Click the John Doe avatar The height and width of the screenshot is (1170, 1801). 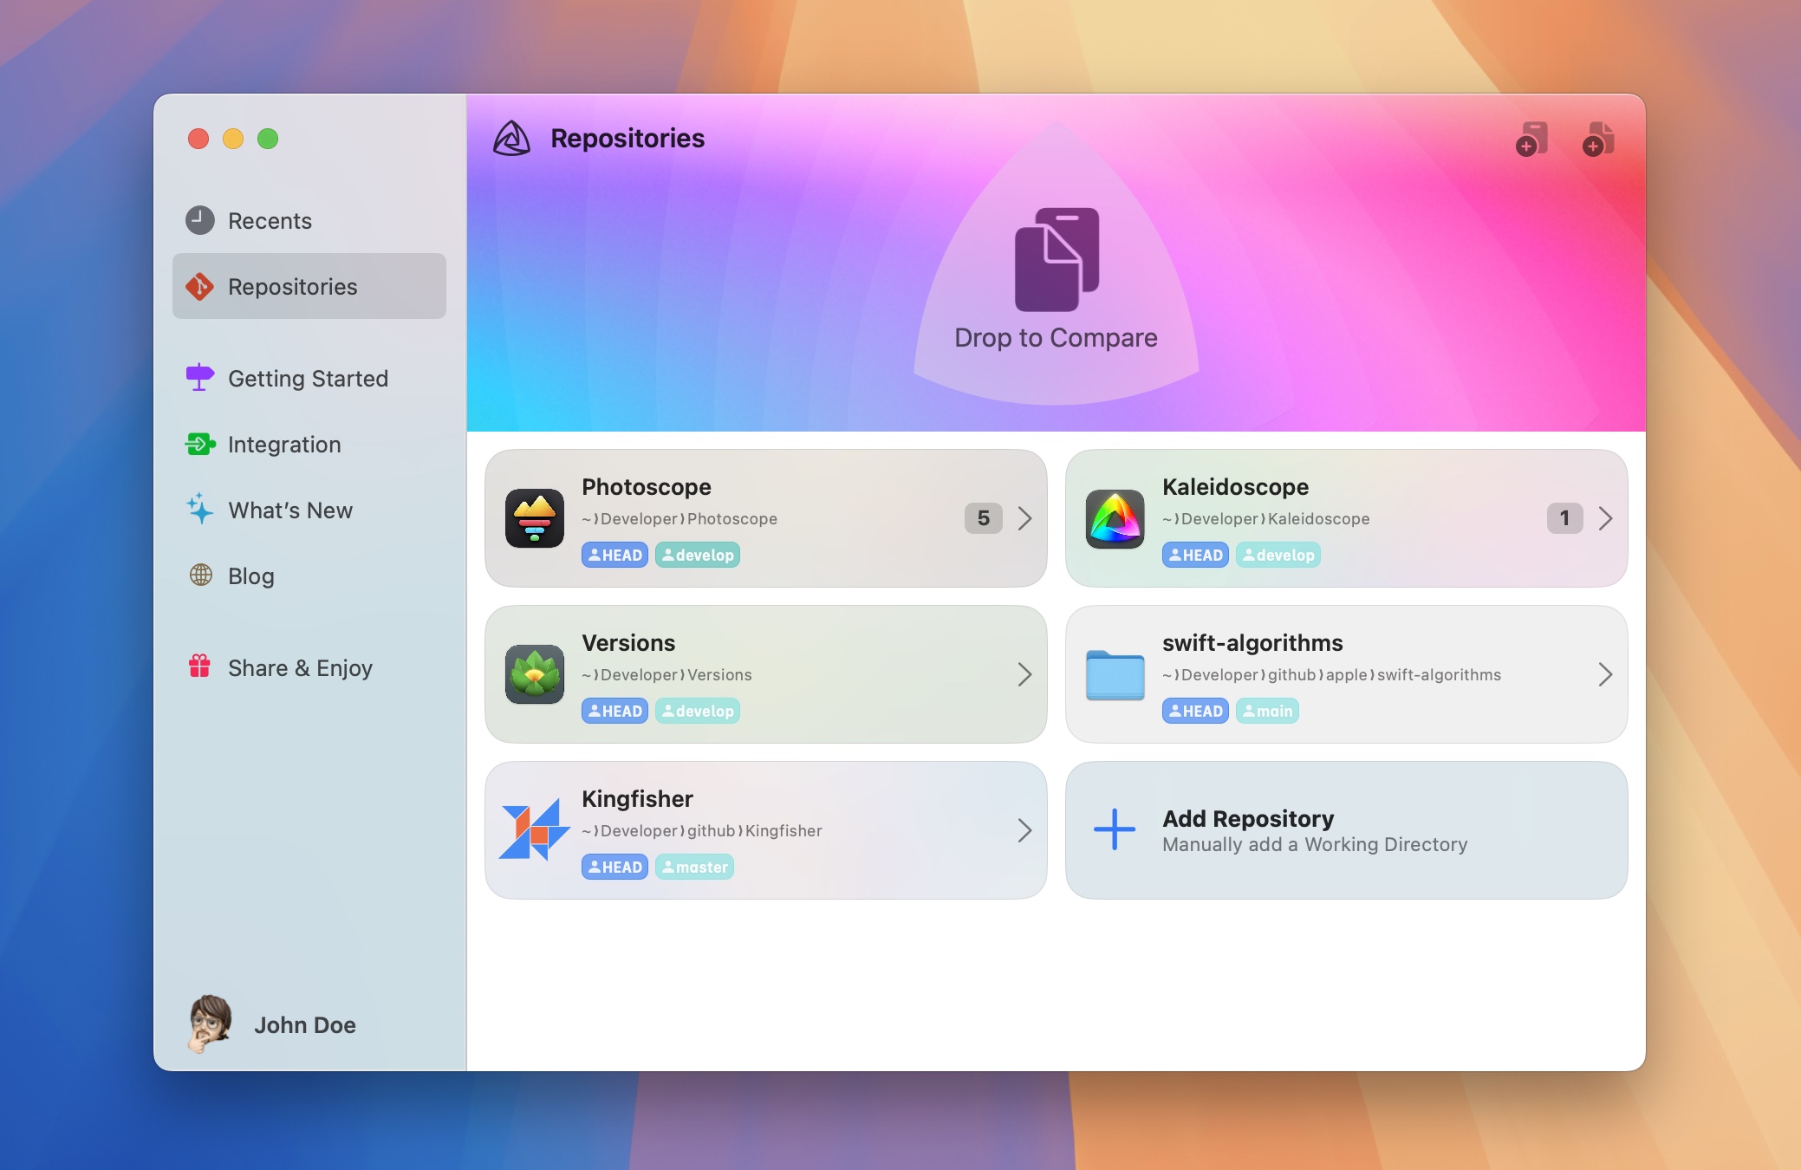click(x=210, y=1024)
